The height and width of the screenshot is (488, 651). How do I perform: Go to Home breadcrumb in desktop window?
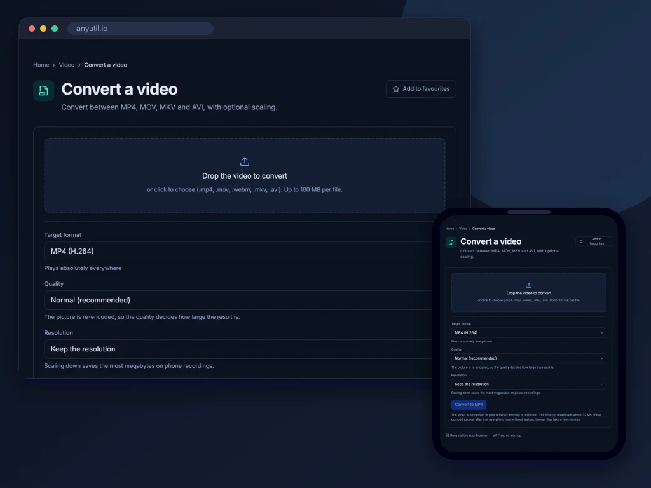pos(41,65)
